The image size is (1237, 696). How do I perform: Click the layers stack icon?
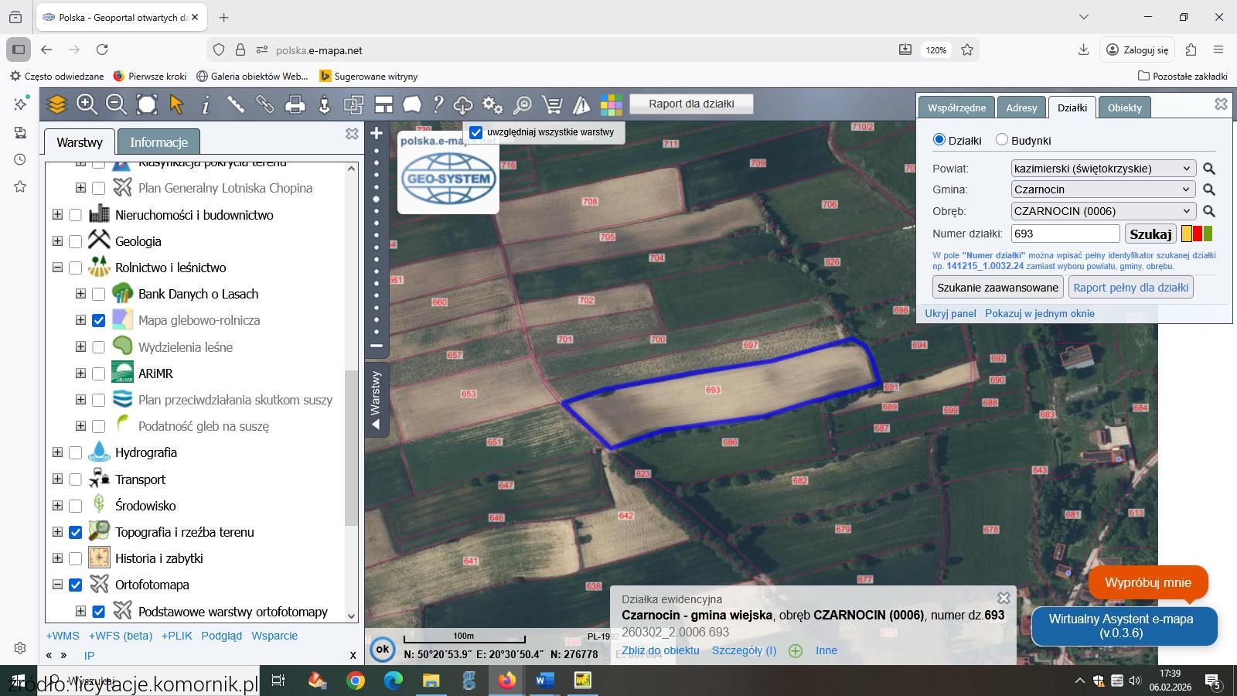click(57, 104)
